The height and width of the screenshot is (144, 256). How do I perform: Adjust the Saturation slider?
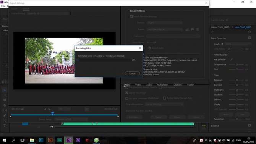click(x=237, y=119)
